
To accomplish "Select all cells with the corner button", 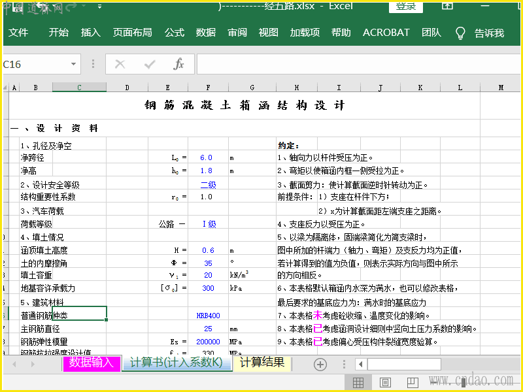I will click(x=6, y=88).
